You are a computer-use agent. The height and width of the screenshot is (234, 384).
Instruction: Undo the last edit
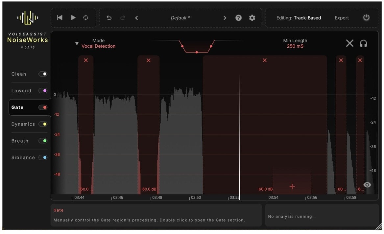[109, 18]
